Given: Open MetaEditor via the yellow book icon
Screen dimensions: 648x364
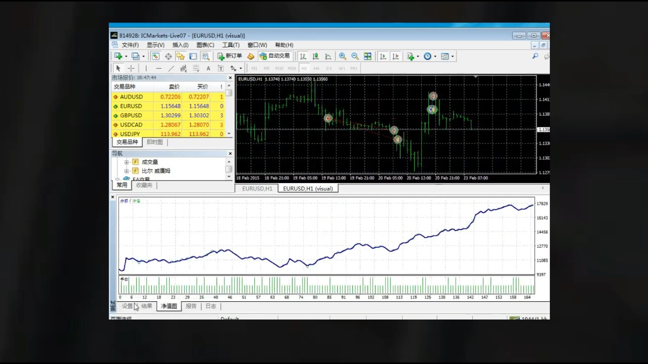Looking at the screenshot, I should 251,56.
